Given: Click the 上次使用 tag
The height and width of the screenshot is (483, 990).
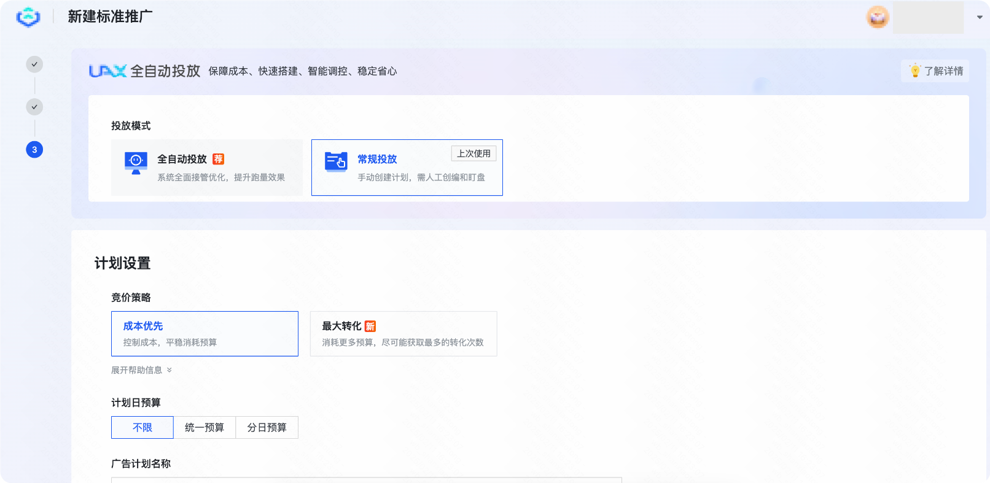Looking at the screenshot, I should (474, 153).
